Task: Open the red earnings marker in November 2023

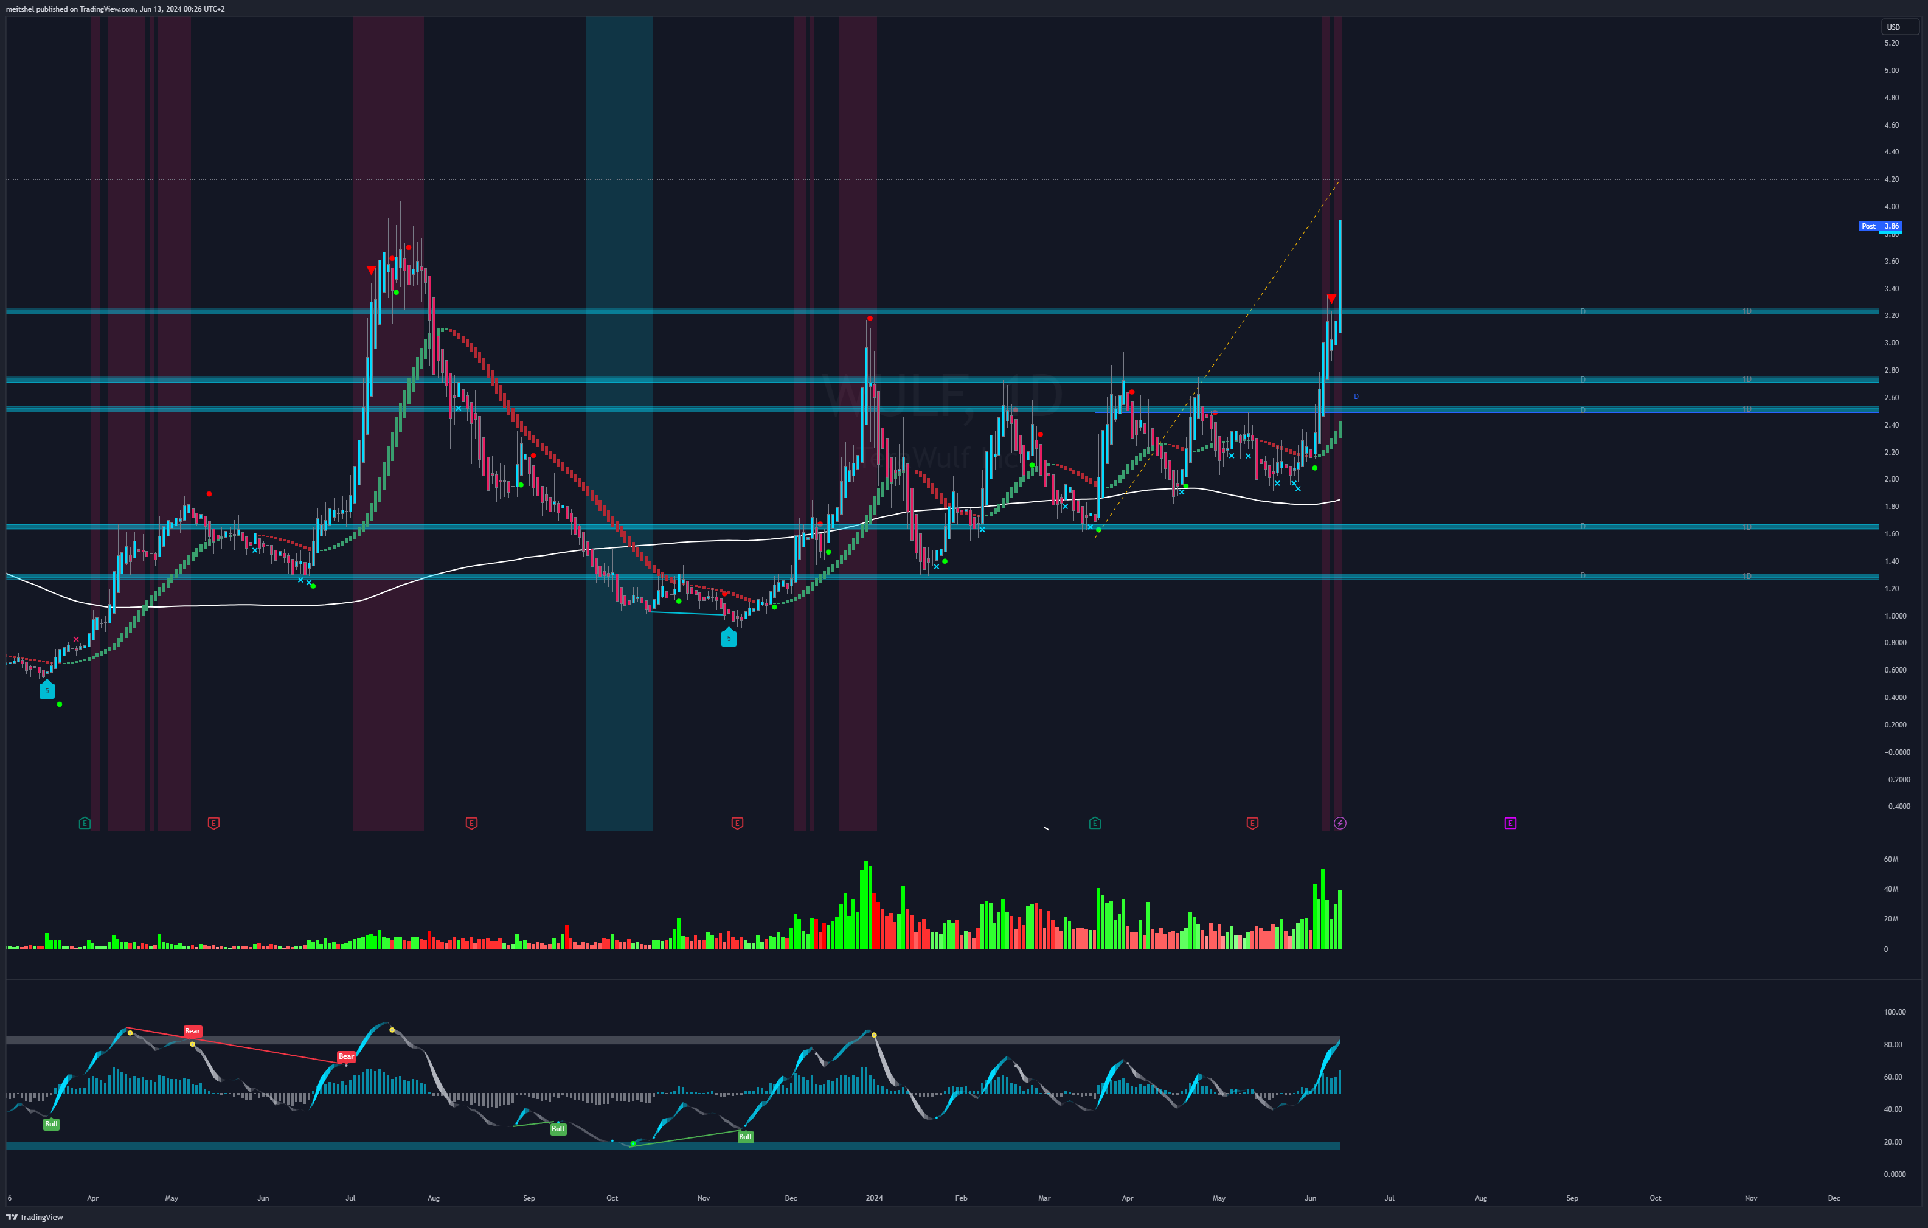Action: (737, 823)
